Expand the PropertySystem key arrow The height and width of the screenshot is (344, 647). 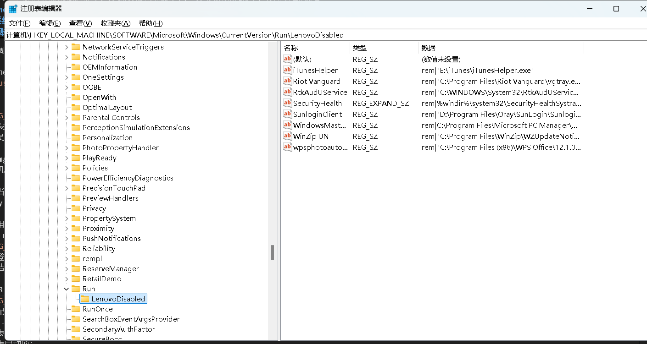67,218
